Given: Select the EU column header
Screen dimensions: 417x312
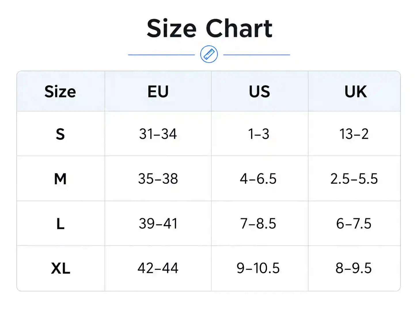Looking at the screenshot, I should 158,92.
